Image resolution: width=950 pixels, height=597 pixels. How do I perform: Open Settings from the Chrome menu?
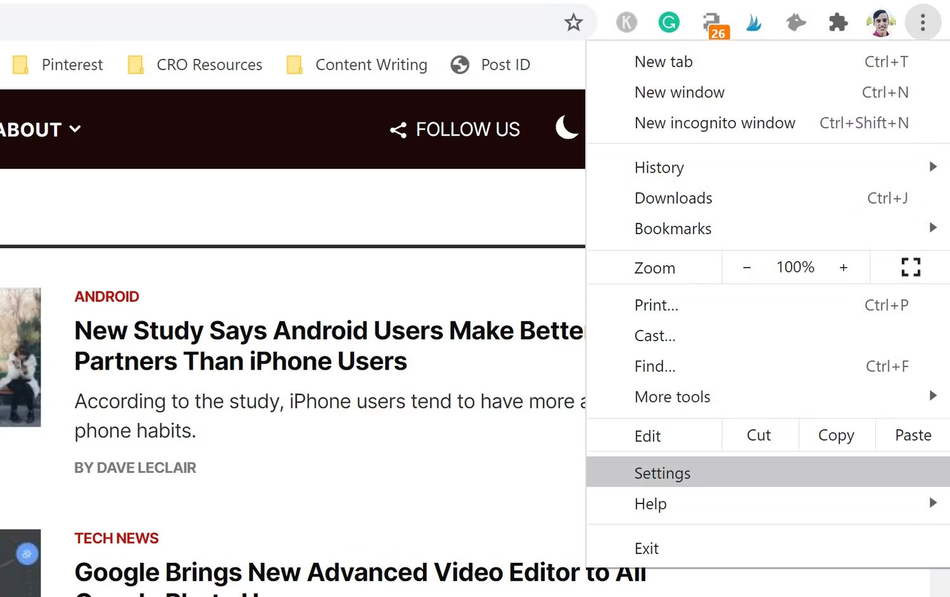768,473
